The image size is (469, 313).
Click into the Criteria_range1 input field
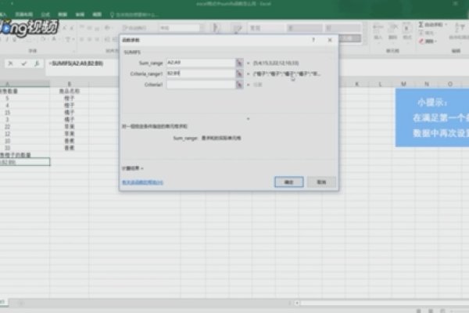pyautogui.click(x=200, y=73)
